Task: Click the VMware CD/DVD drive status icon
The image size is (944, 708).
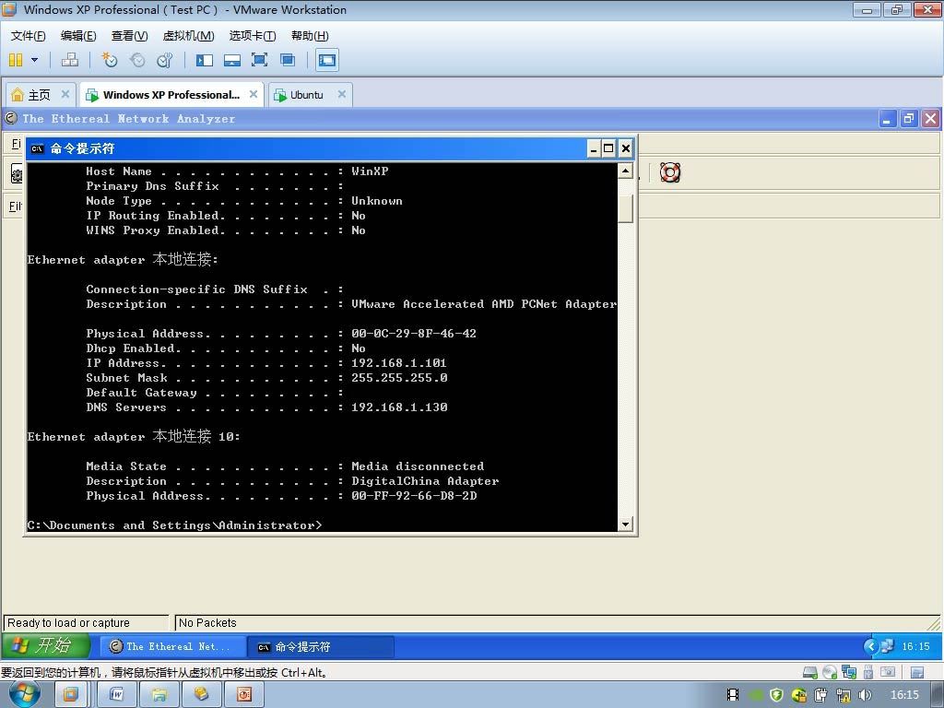Action: click(x=830, y=672)
